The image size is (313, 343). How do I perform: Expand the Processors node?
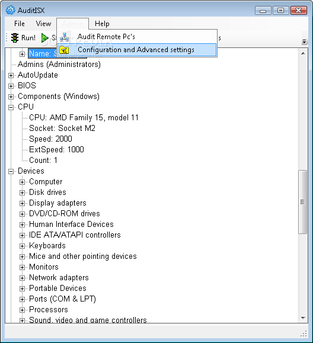click(22, 310)
